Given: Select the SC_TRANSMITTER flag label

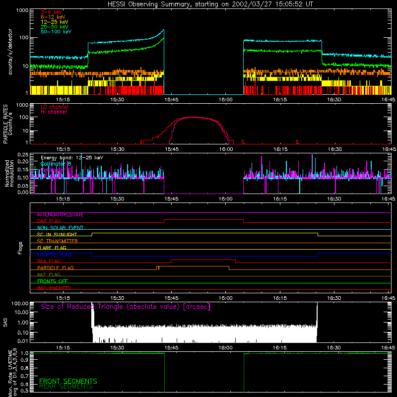Looking at the screenshot, I should [58, 241].
